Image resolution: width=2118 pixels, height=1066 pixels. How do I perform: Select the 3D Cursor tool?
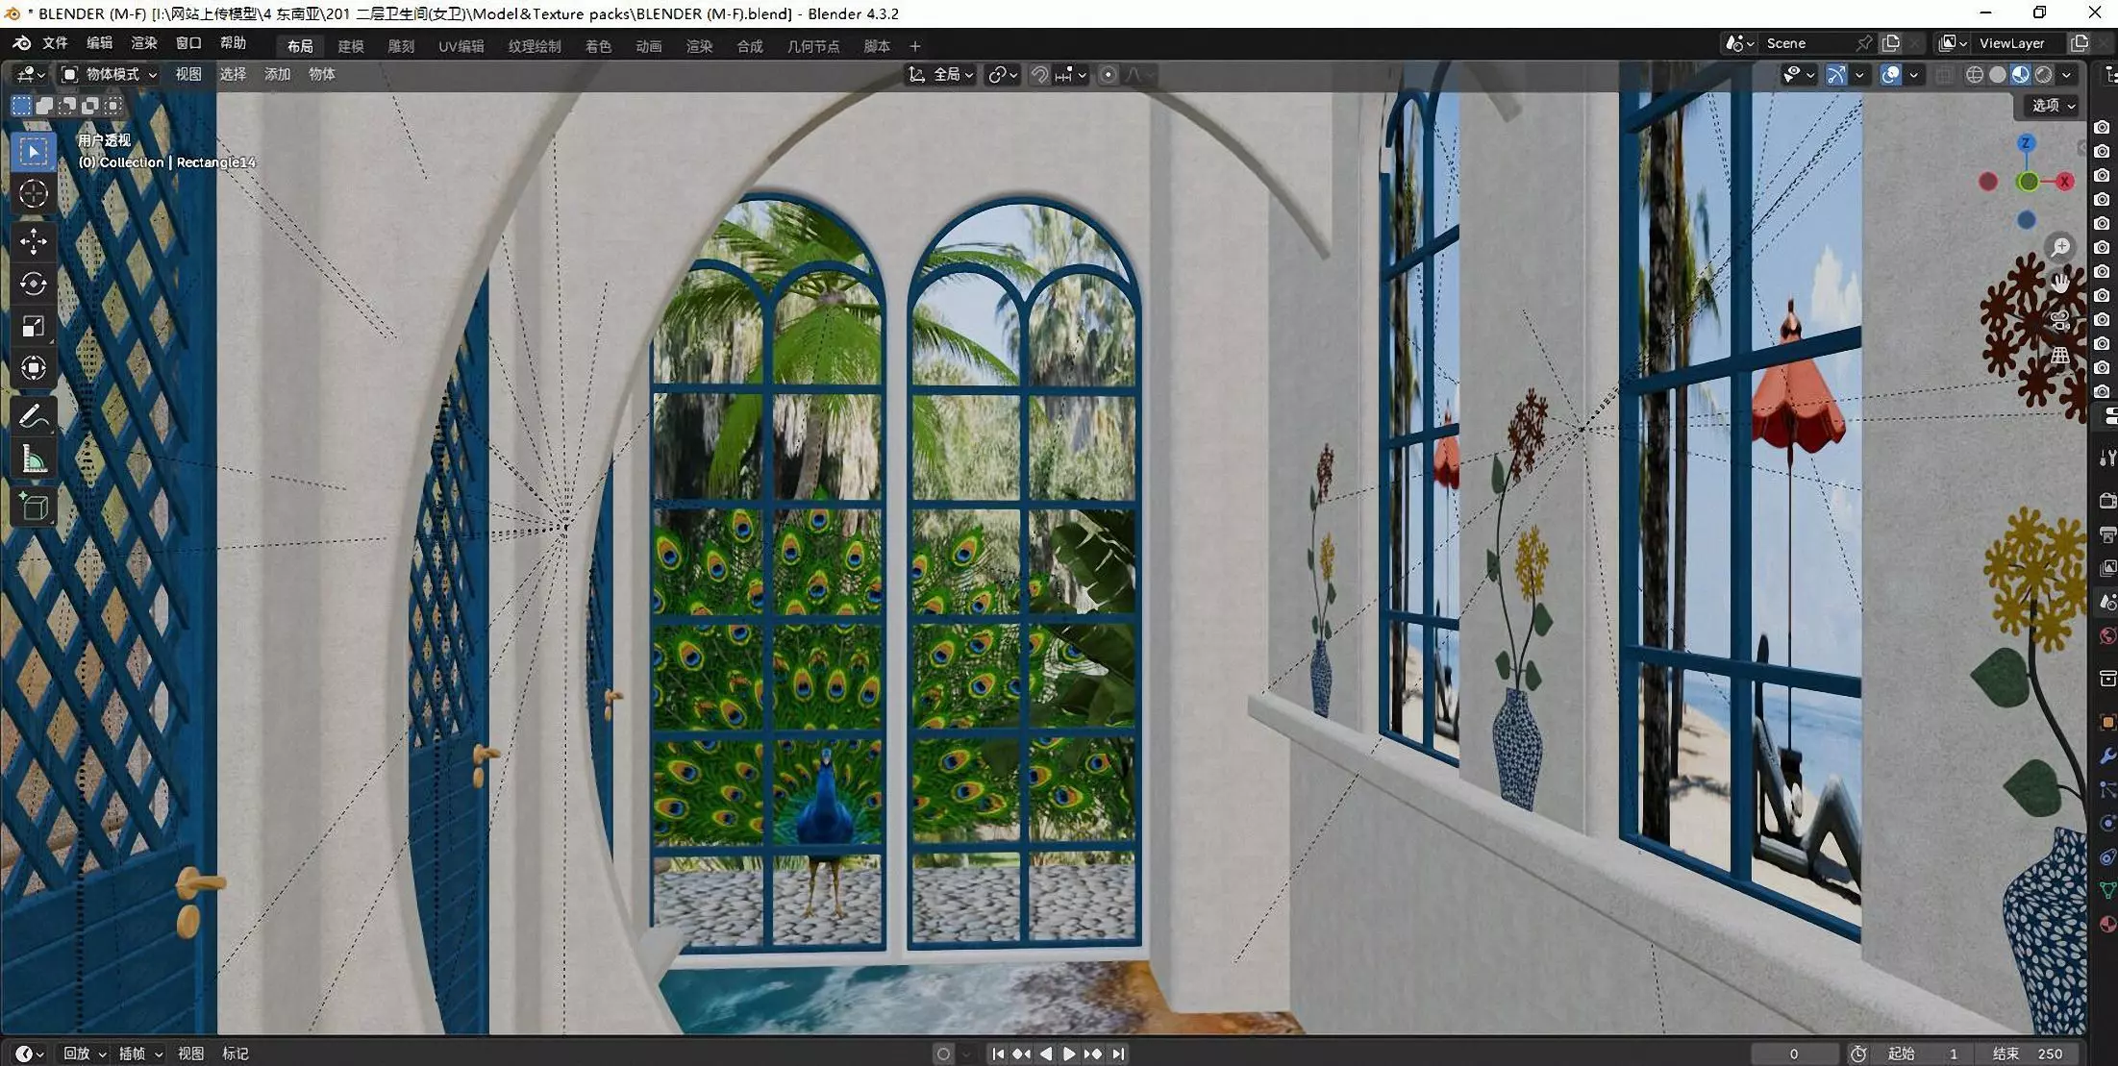(x=33, y=194)
